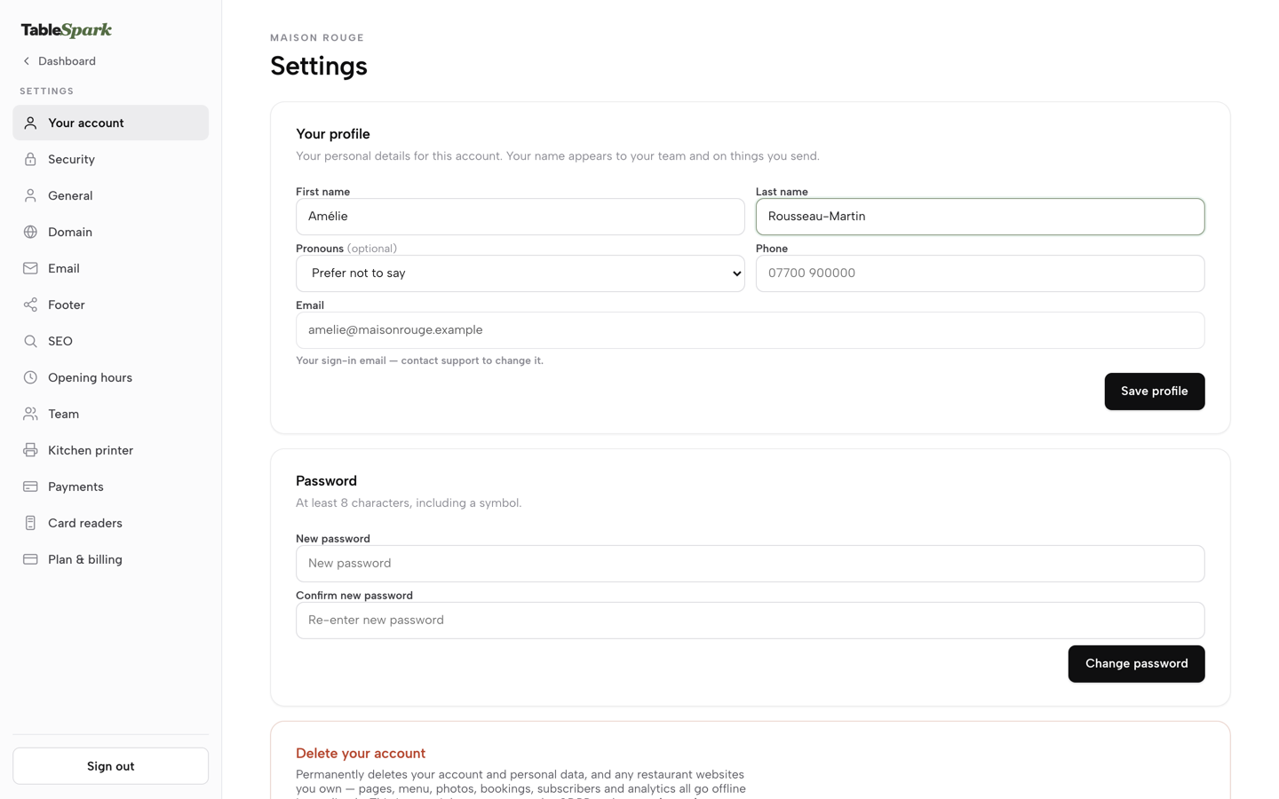The height and width of the screenshot is (799, 1279).
Task: Click the sign-in Email field
Action: coord(751,330)
